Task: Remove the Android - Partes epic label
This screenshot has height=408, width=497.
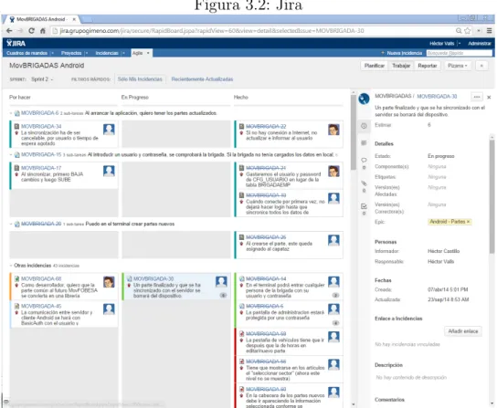Action: click(468, 222)
